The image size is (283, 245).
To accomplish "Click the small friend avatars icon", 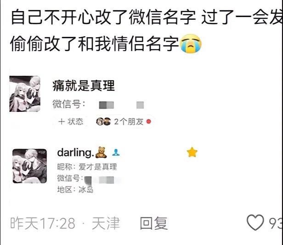I will tap(103, 122).
